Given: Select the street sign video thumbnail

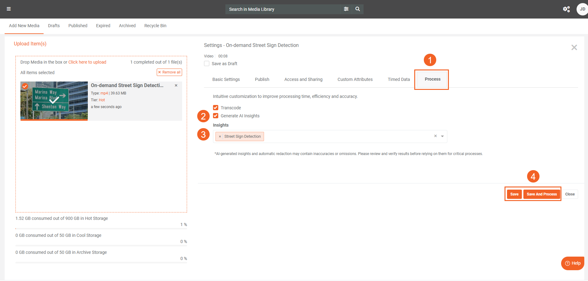Looking at the screenshot, I should point(54,100).
